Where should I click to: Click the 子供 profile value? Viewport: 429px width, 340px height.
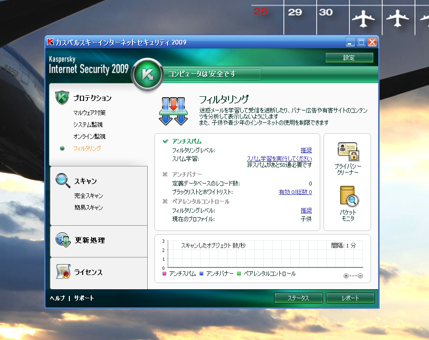pyautogui.click(x=306, y=219)
